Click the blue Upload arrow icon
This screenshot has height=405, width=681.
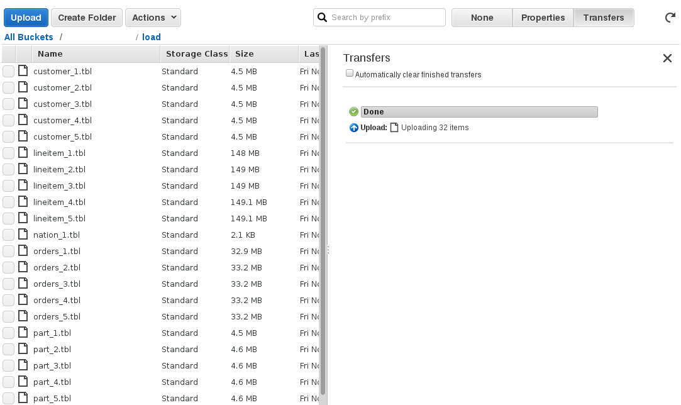353,128
